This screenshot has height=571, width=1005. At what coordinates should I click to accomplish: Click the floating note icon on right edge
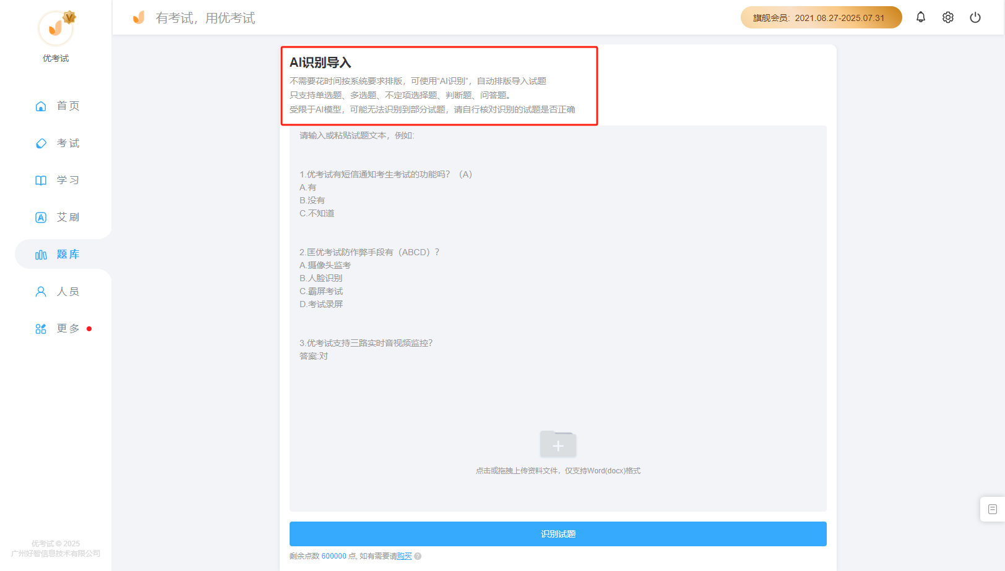[993, 509]
